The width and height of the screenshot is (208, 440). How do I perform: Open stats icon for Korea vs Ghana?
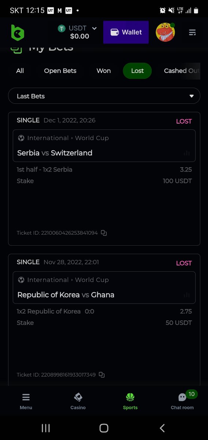(187, 295)
